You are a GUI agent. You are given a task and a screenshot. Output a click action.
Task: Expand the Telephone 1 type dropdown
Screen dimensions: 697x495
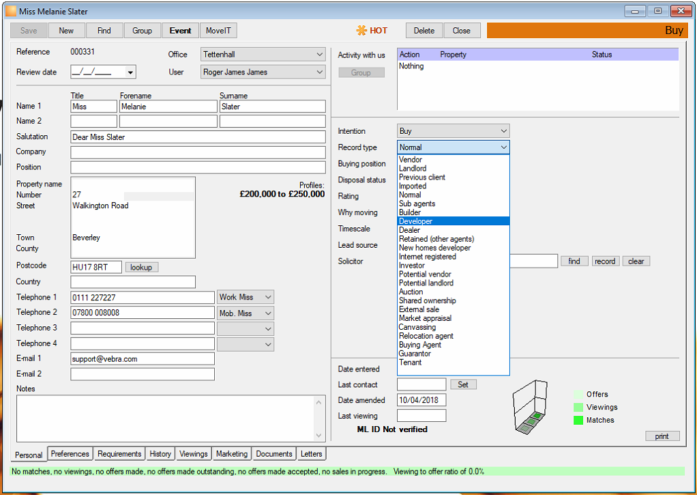click(246, 297)
